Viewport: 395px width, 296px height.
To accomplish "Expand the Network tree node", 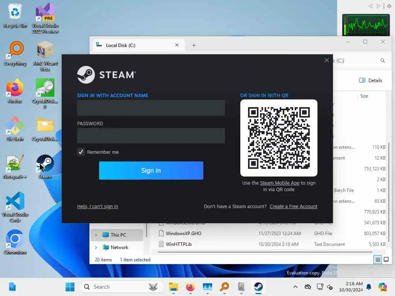I will click(96, 247).
